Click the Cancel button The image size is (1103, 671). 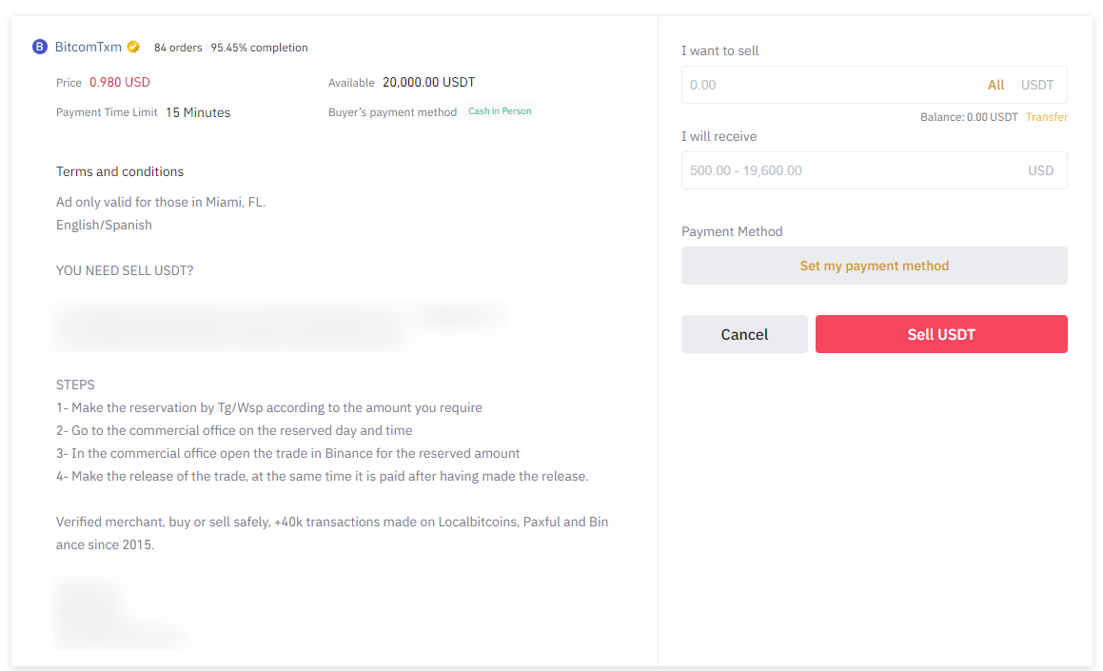744,334
